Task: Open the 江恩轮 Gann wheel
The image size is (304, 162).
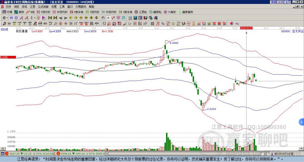Action: tap(141, 12)
